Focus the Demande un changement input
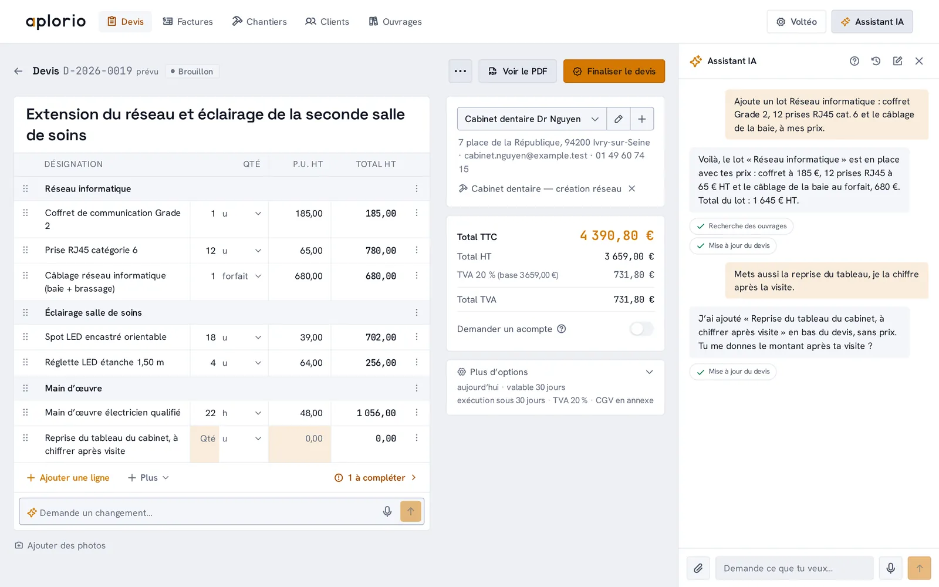 pyautogui.click(x=208, y=512)
